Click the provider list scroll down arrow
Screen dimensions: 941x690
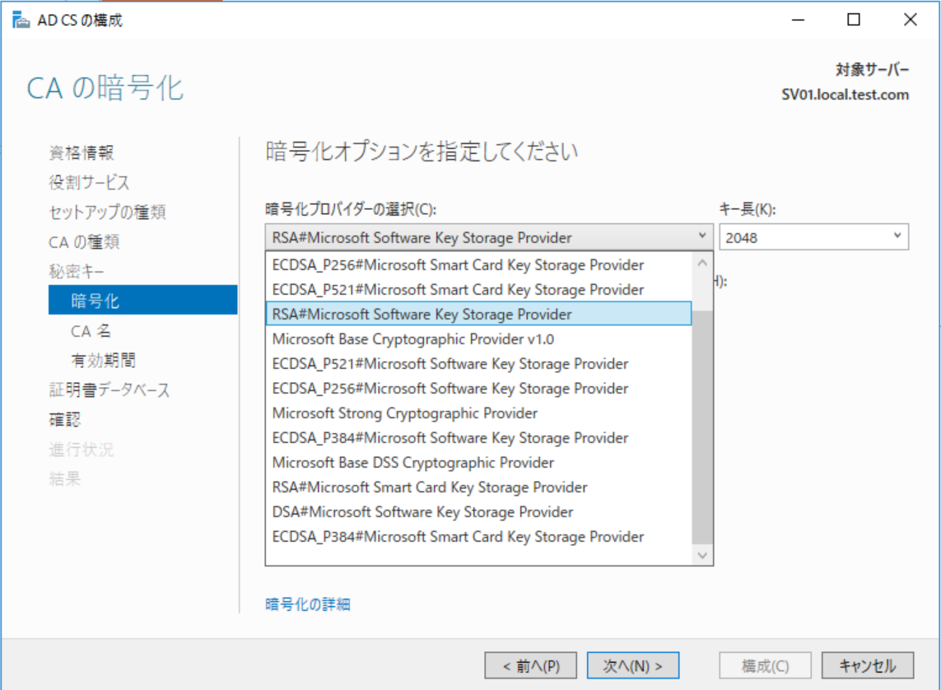click(x=702, y=555)
